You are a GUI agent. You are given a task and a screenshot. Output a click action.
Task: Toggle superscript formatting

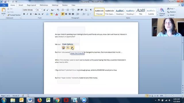[43, 14]
